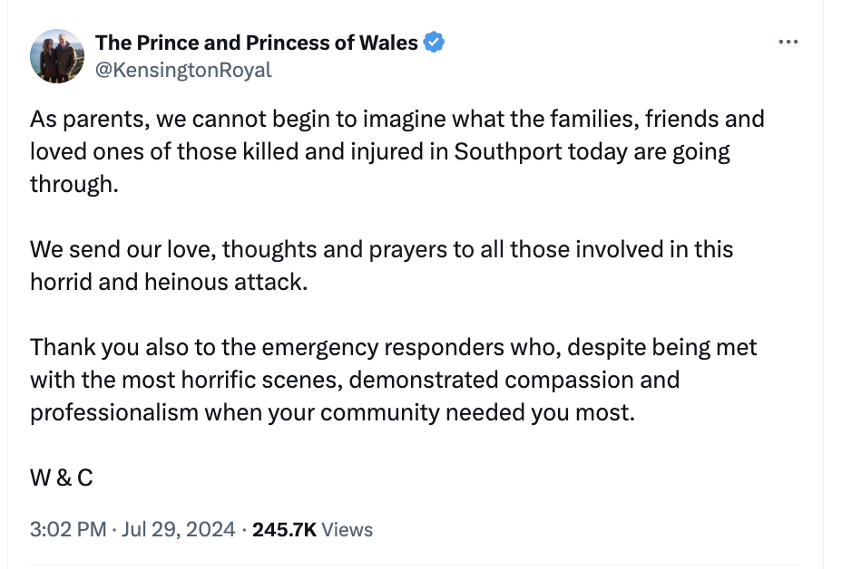The image size is (842, 569).
Task: Click the display name The Prince and Princess of Wales
Action: pyautogui.click(x=258, y=42)
